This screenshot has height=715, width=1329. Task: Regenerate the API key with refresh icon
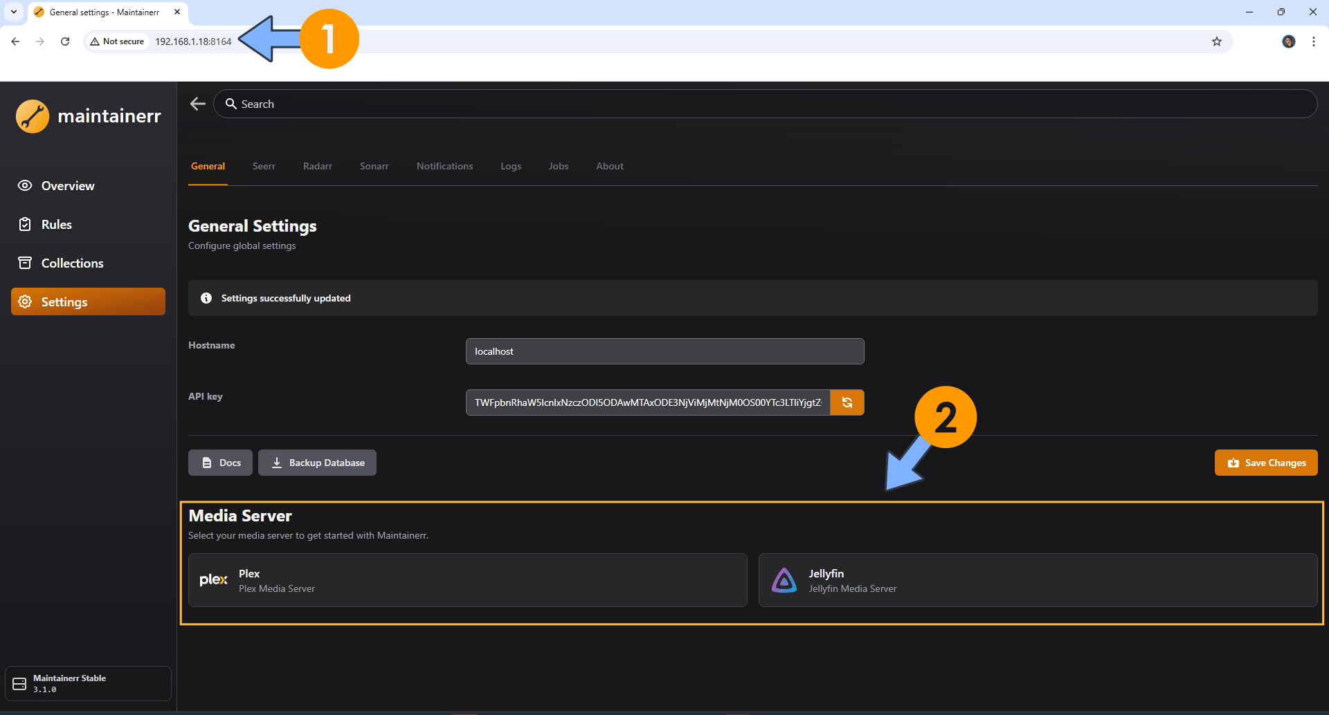(847, 402)
